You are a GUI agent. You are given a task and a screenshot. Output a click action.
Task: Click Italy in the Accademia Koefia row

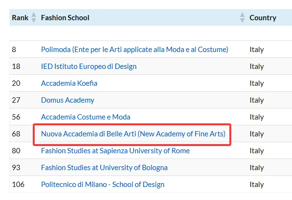(257, 83)
